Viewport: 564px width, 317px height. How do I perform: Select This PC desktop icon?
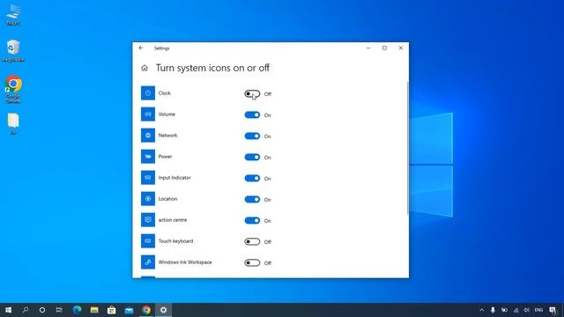[x=13, y=15]
